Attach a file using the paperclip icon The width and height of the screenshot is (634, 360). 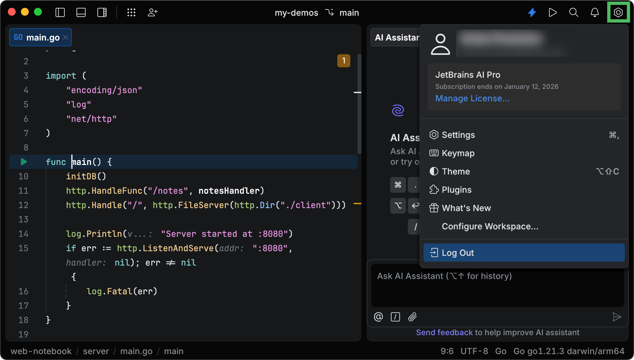pos(412,317)
